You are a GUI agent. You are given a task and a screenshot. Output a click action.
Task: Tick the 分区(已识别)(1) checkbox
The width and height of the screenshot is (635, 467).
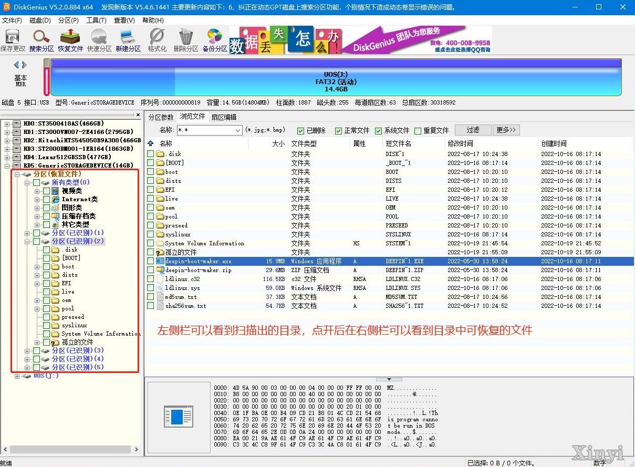tap(36, 233)
